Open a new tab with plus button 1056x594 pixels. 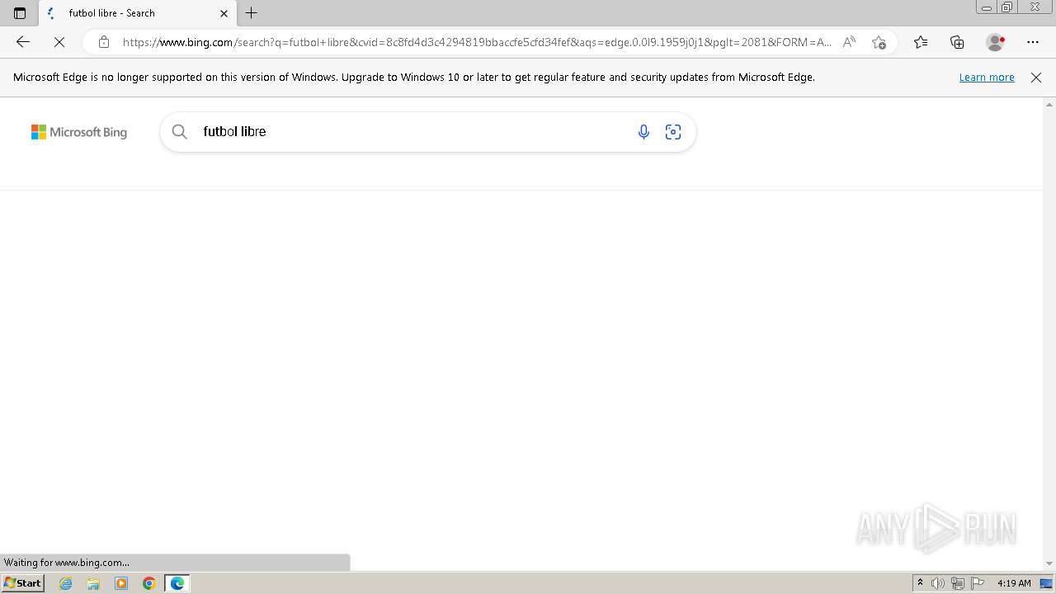(x=252, y=13)
